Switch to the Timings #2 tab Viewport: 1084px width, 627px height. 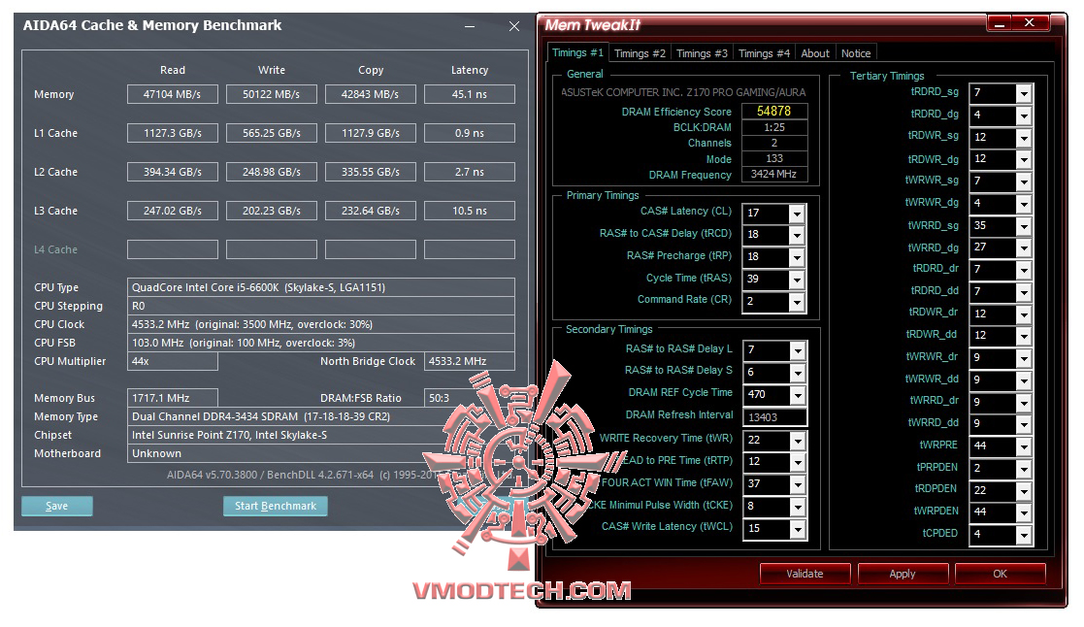640,52
